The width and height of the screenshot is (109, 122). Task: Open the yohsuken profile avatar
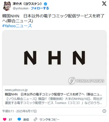pos(7,6)
